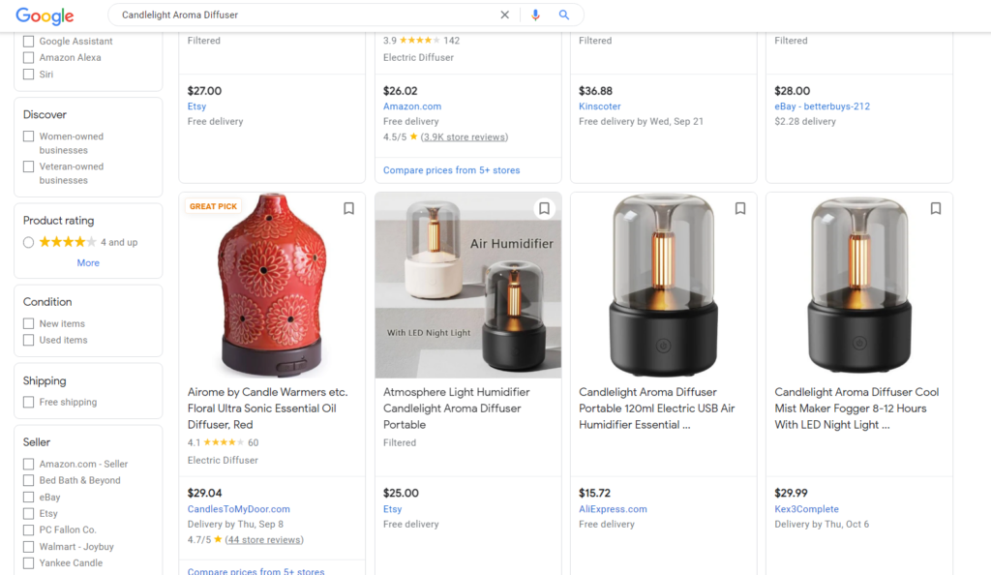
Task: Start voice search with microphone icon
Action: coord(535,15)
